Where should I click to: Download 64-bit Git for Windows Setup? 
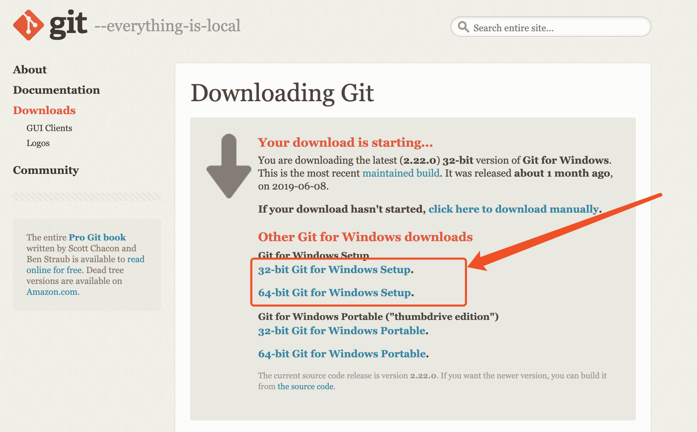335,293
